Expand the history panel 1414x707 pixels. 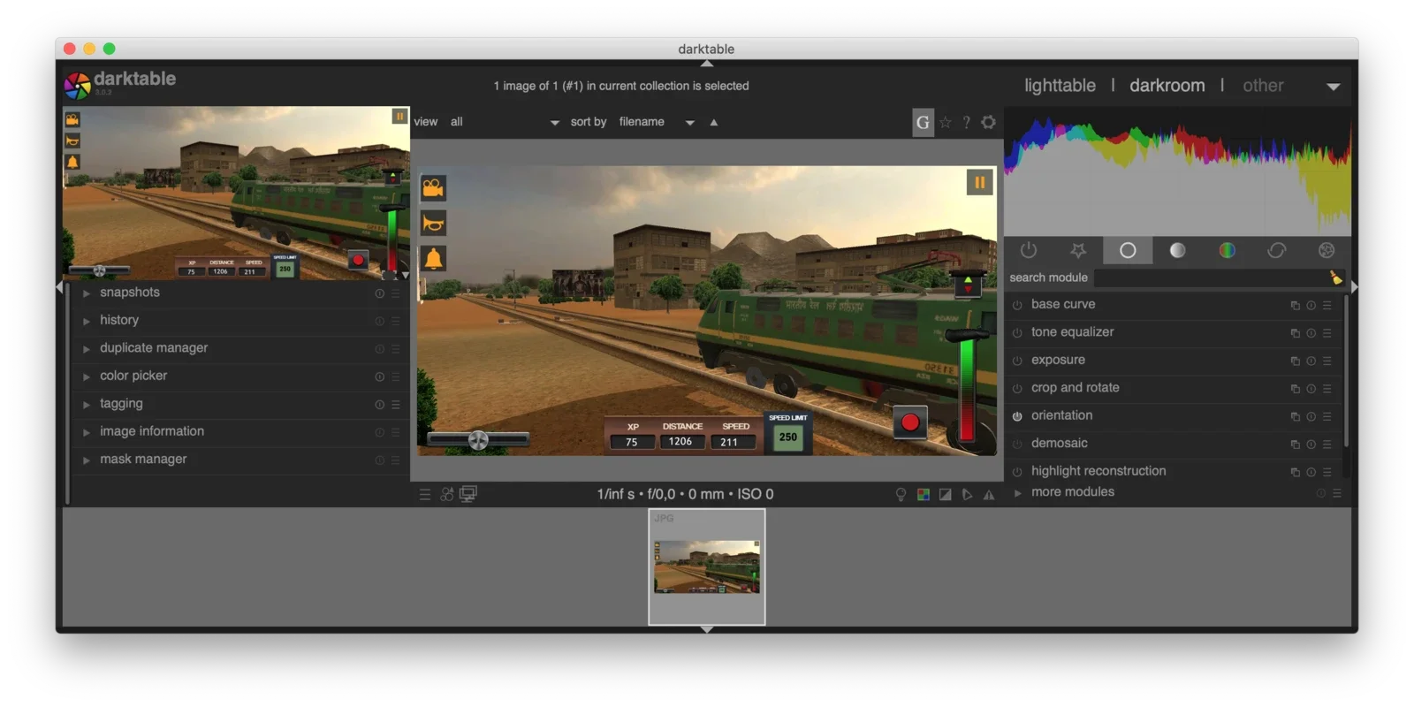coord(86,322)
